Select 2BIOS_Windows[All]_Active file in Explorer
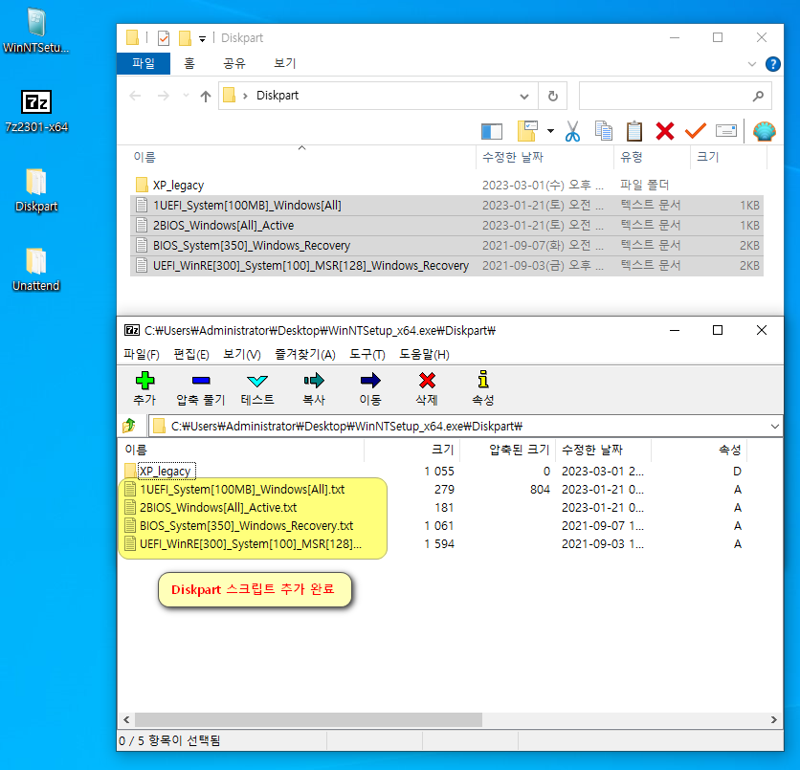800x770 pixels. (x=447, y=226)
